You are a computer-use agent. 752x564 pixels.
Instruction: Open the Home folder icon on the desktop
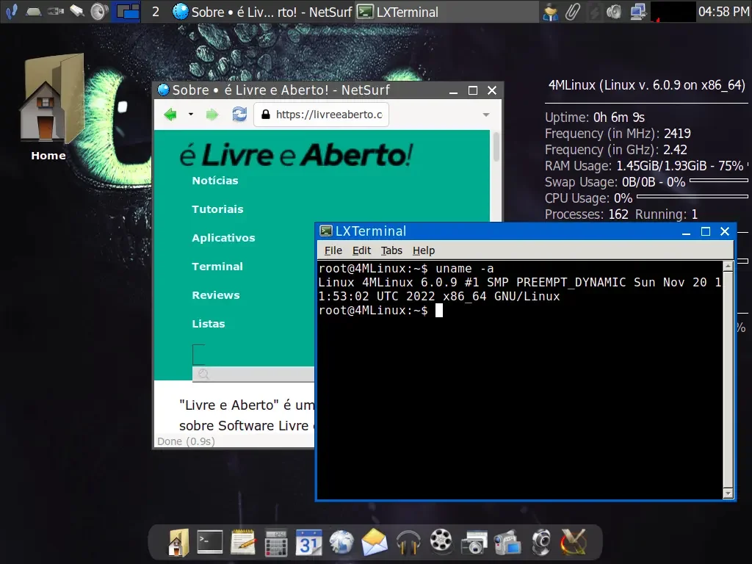(x=52, y=100)
